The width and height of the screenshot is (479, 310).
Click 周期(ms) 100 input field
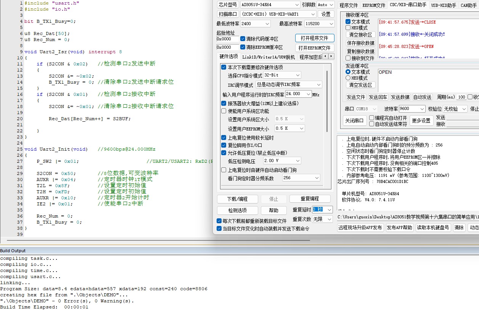(461, 97)
